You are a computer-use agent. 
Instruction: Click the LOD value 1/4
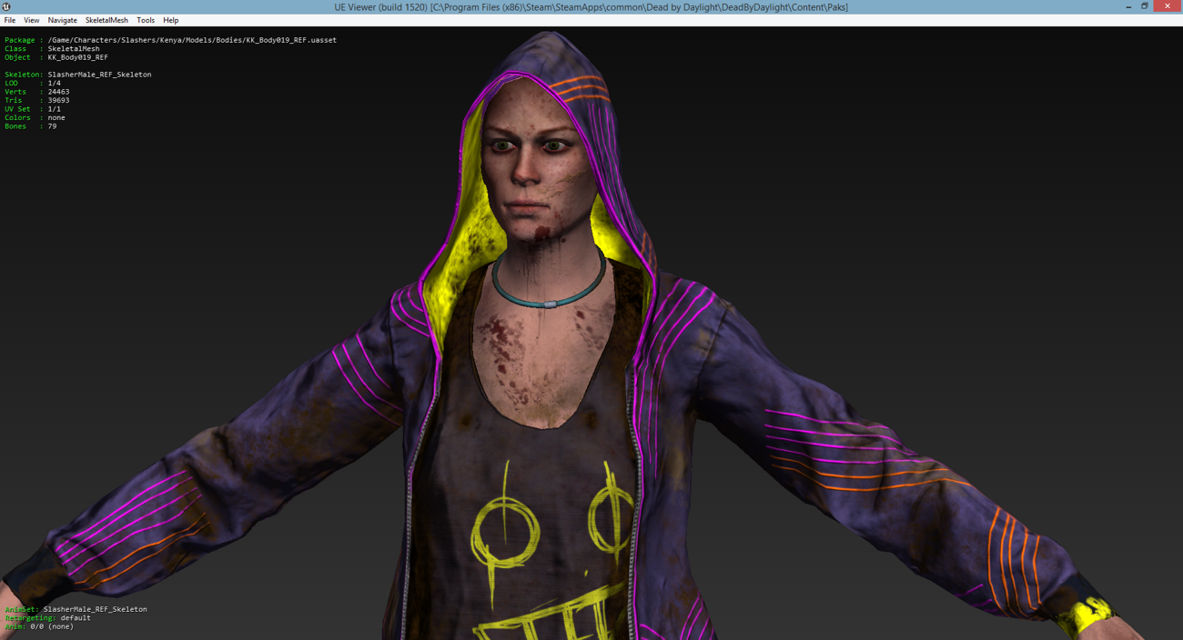pos(54,83)
